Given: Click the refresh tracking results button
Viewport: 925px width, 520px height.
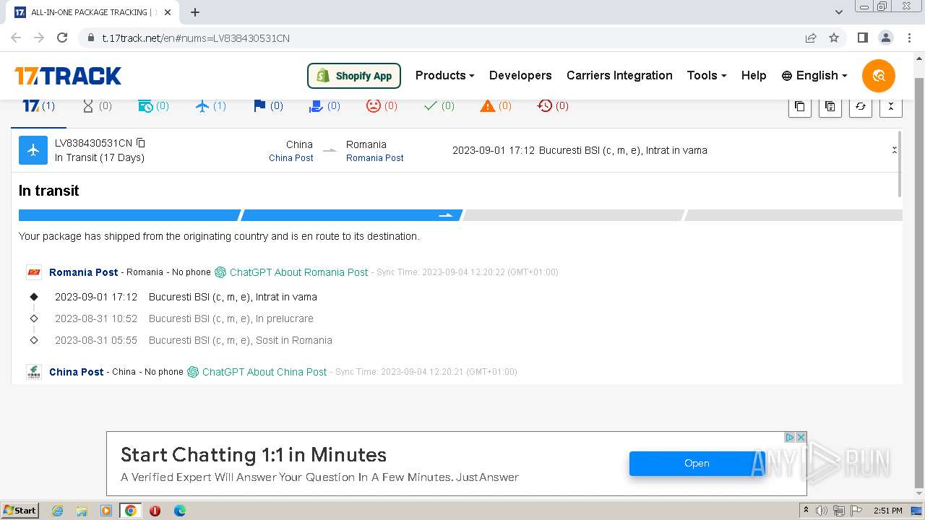Looking at the screenshot, I should 860,106.
